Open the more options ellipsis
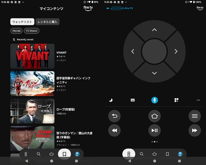This screenshot has height=165, width=206. 198,100
